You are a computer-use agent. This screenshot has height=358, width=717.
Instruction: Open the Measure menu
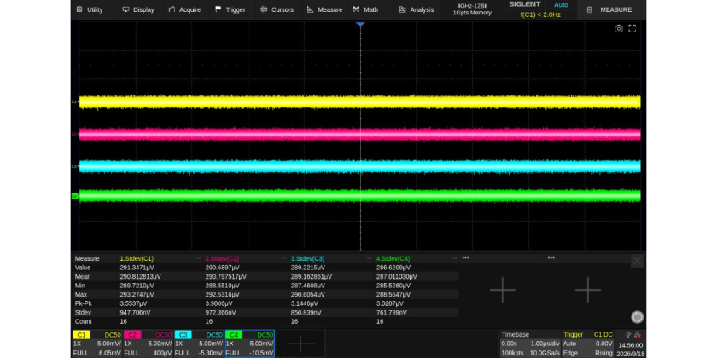(x=324, y=9)
